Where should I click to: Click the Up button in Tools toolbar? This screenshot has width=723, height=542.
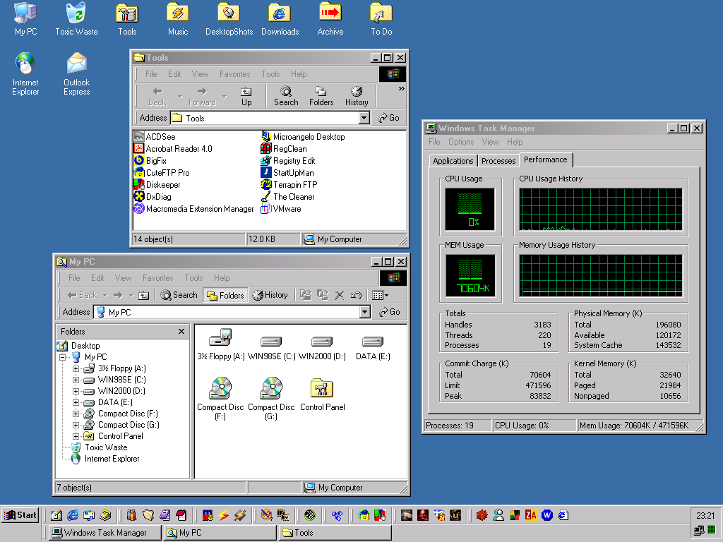coord(246,96)
